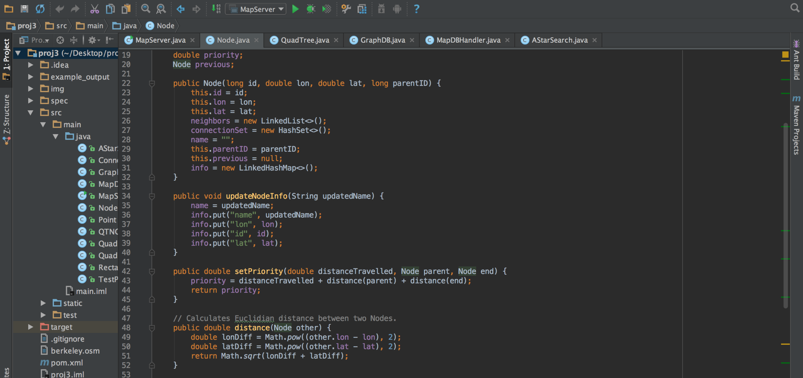This screenshot has height=378, width=803.
Task: Click the green Run button
Action: (x=295, y=9)
